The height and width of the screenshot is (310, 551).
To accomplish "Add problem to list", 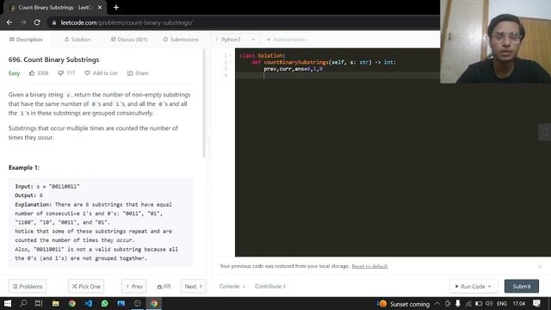I will (102, 73).
